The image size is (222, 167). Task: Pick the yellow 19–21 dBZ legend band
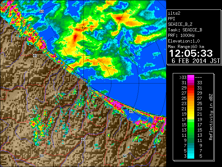click(191, 114)
